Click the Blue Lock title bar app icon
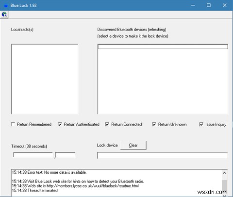233x197 pixels. (6, 6)
